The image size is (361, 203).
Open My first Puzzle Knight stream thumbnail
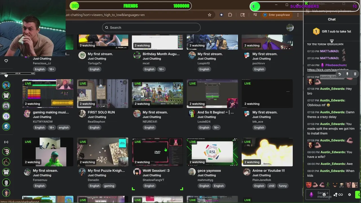(x=103, y=152)
